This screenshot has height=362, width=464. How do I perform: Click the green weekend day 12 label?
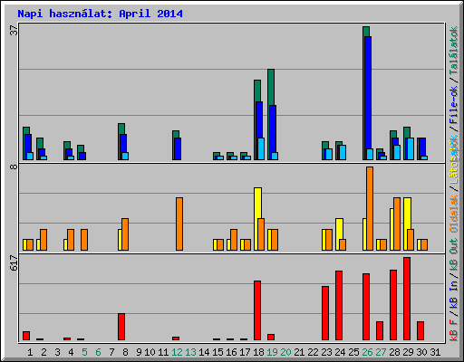(x=177, y=352)
